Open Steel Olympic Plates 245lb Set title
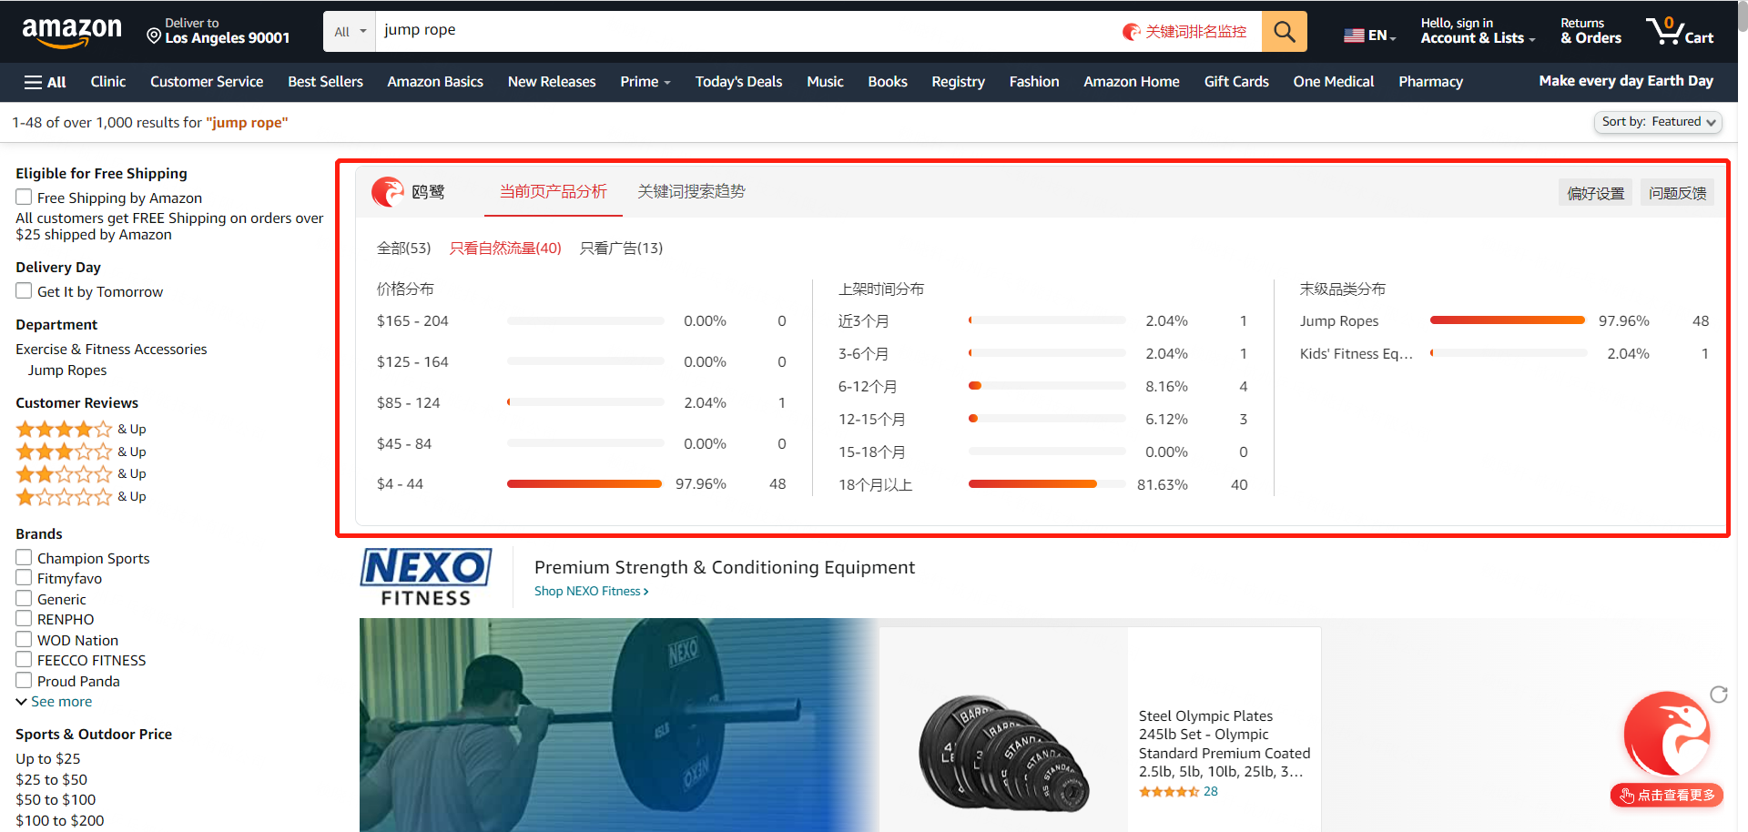1748x832 pixels. click(1225, 744)
